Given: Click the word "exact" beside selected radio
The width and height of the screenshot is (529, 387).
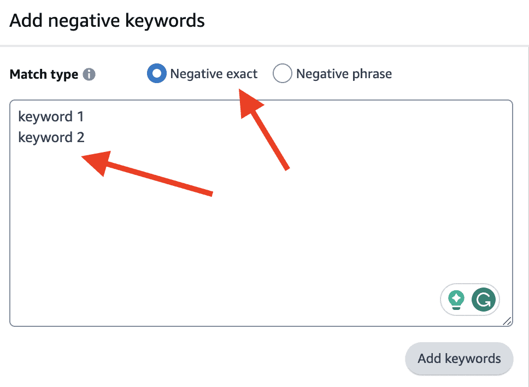Looking at the screenshot, I should point(242,74).
